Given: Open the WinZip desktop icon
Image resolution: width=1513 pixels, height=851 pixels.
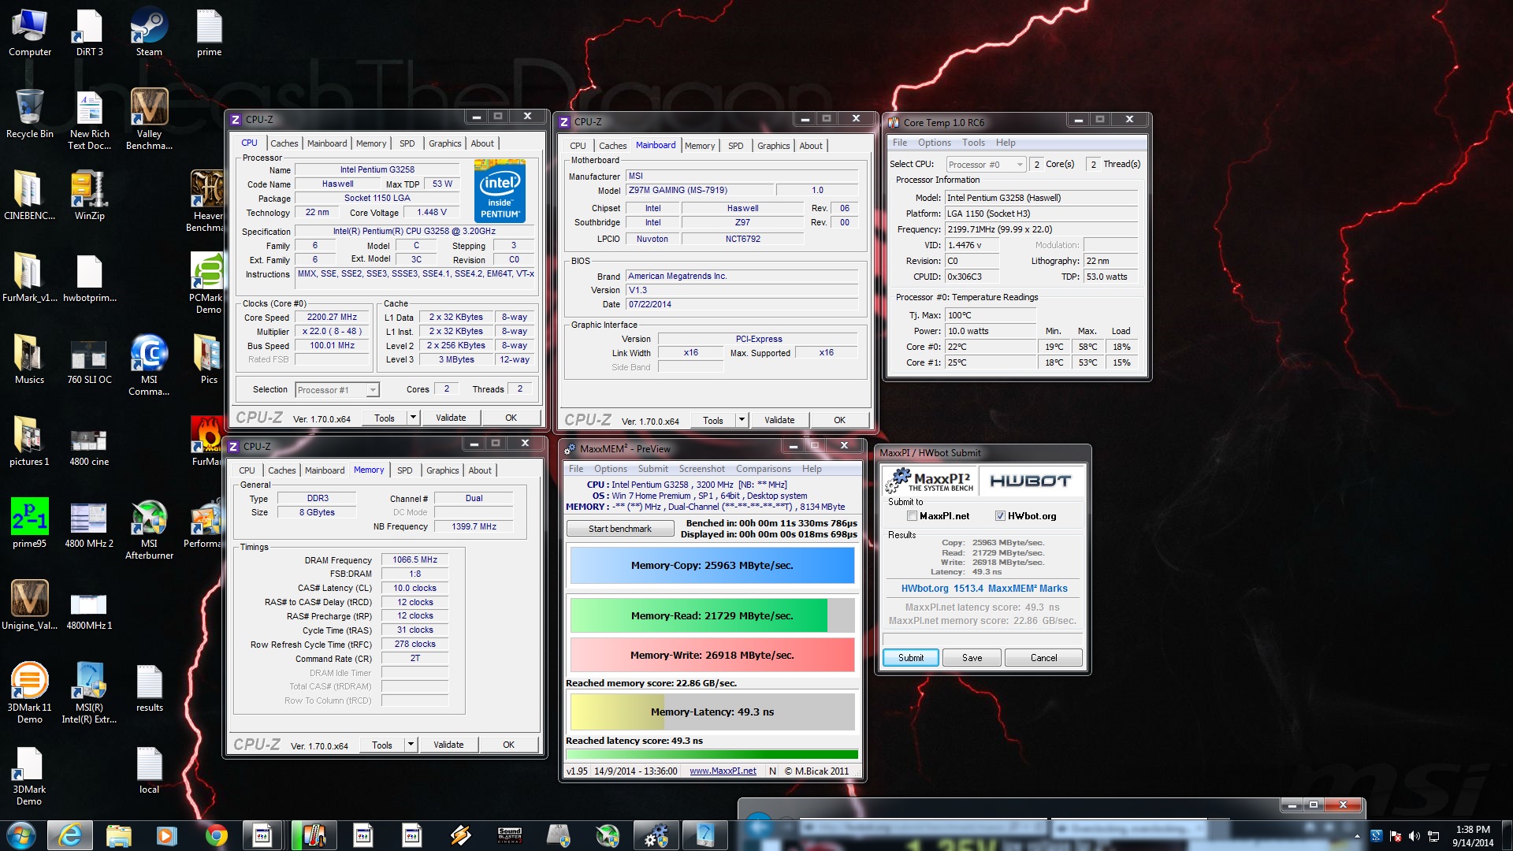Looking at the screenshot, I should pyautogui.click(x=89, y=197).
